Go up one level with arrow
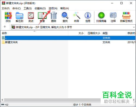 pos(5,27)
